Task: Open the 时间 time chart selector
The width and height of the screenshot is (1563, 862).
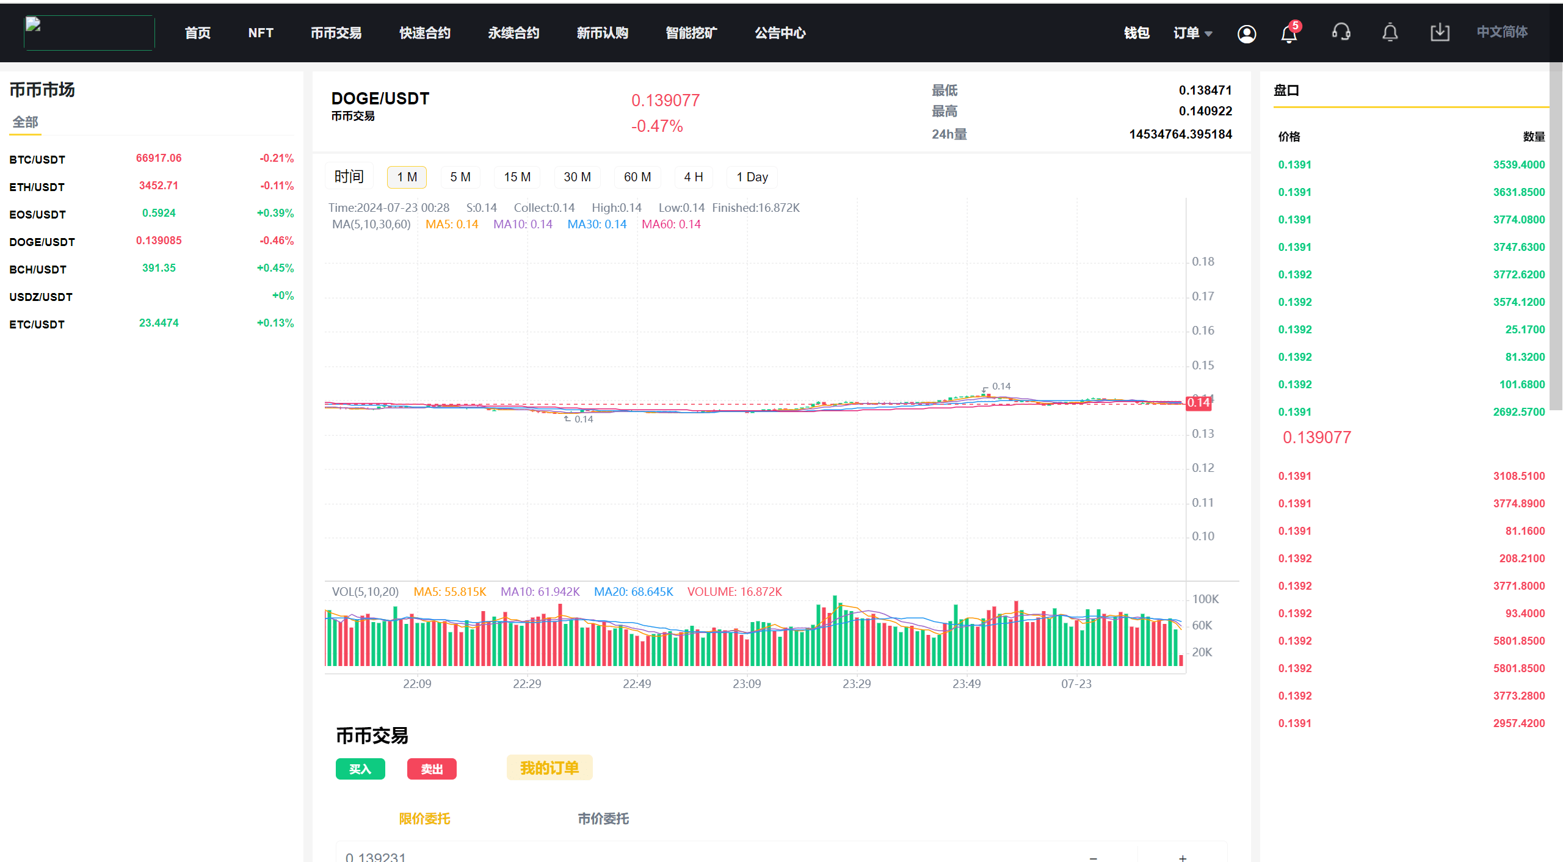Action: pos(349,176)
